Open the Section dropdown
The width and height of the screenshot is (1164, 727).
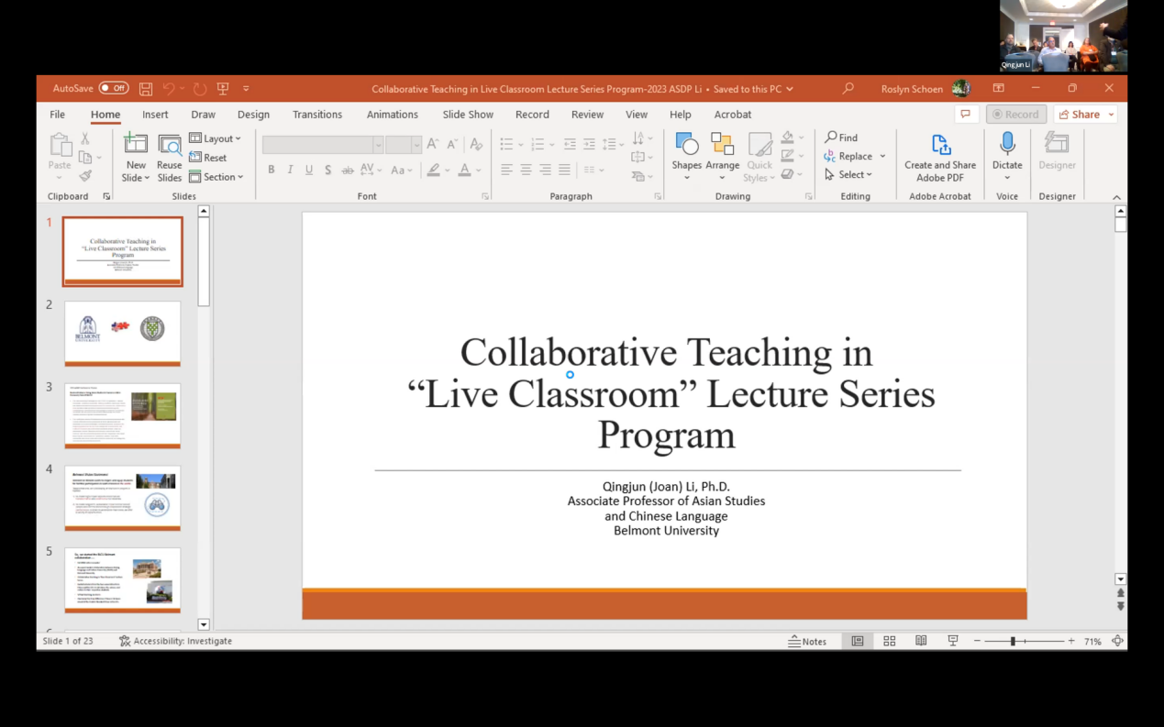pos(216,177)
